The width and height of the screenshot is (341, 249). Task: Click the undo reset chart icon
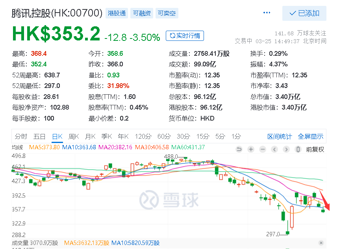[239, 149]
